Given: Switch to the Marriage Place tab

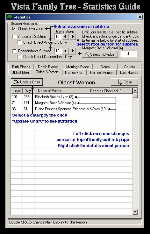Looking at the screenshot, I should pyautogui.click(x=78, y=67).
